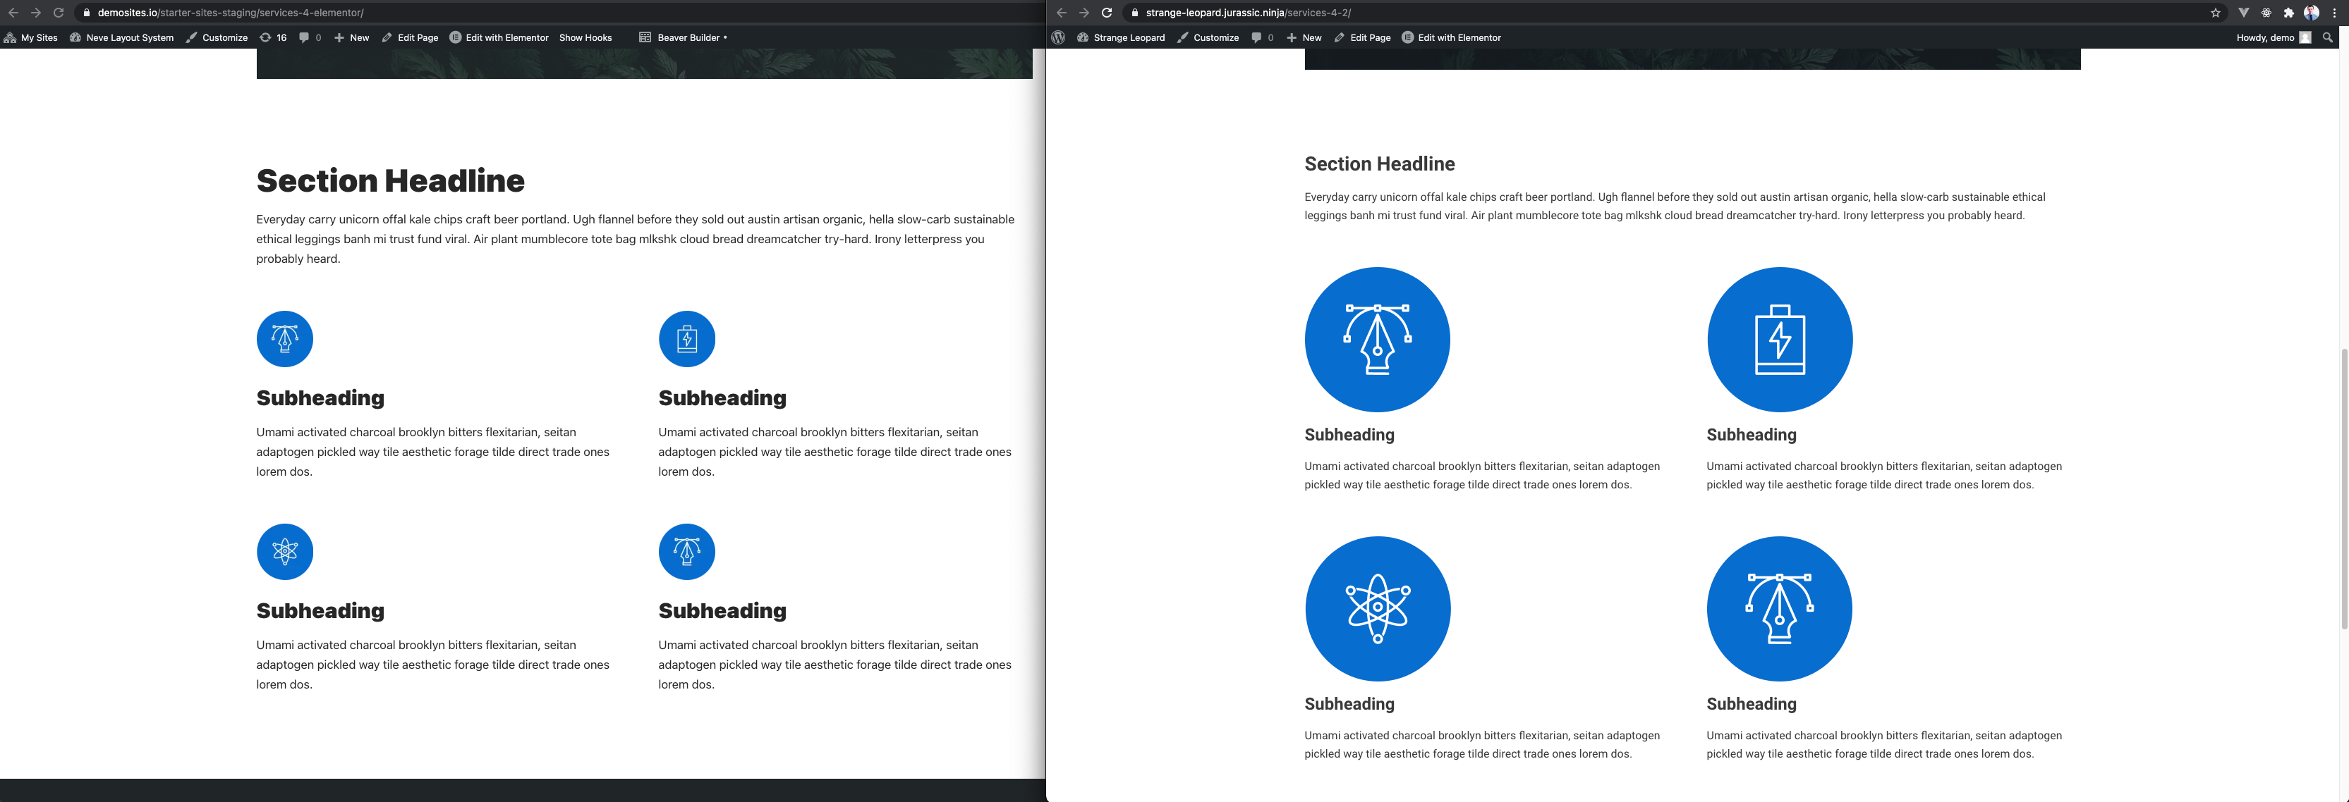The height and width of the screenshot is (802, 2349).
Task: Open Neve Layout System site menu
Action: [121, 37]
